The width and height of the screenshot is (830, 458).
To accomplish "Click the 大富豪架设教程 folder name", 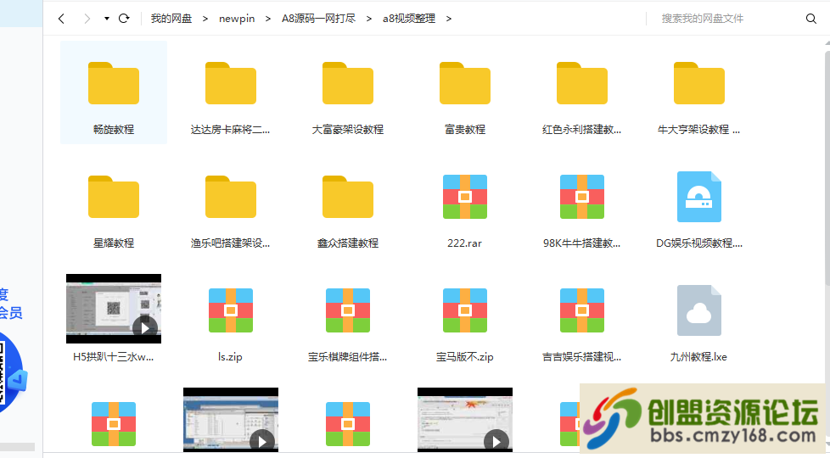I will pyautogui.click(x=348, y=130).
